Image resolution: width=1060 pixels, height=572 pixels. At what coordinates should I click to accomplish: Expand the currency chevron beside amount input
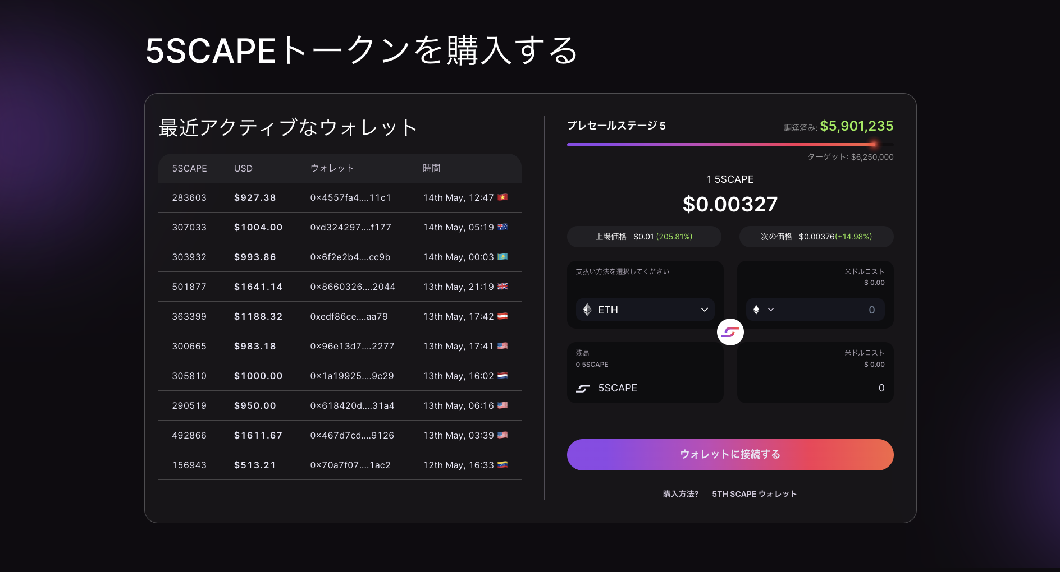771,310
